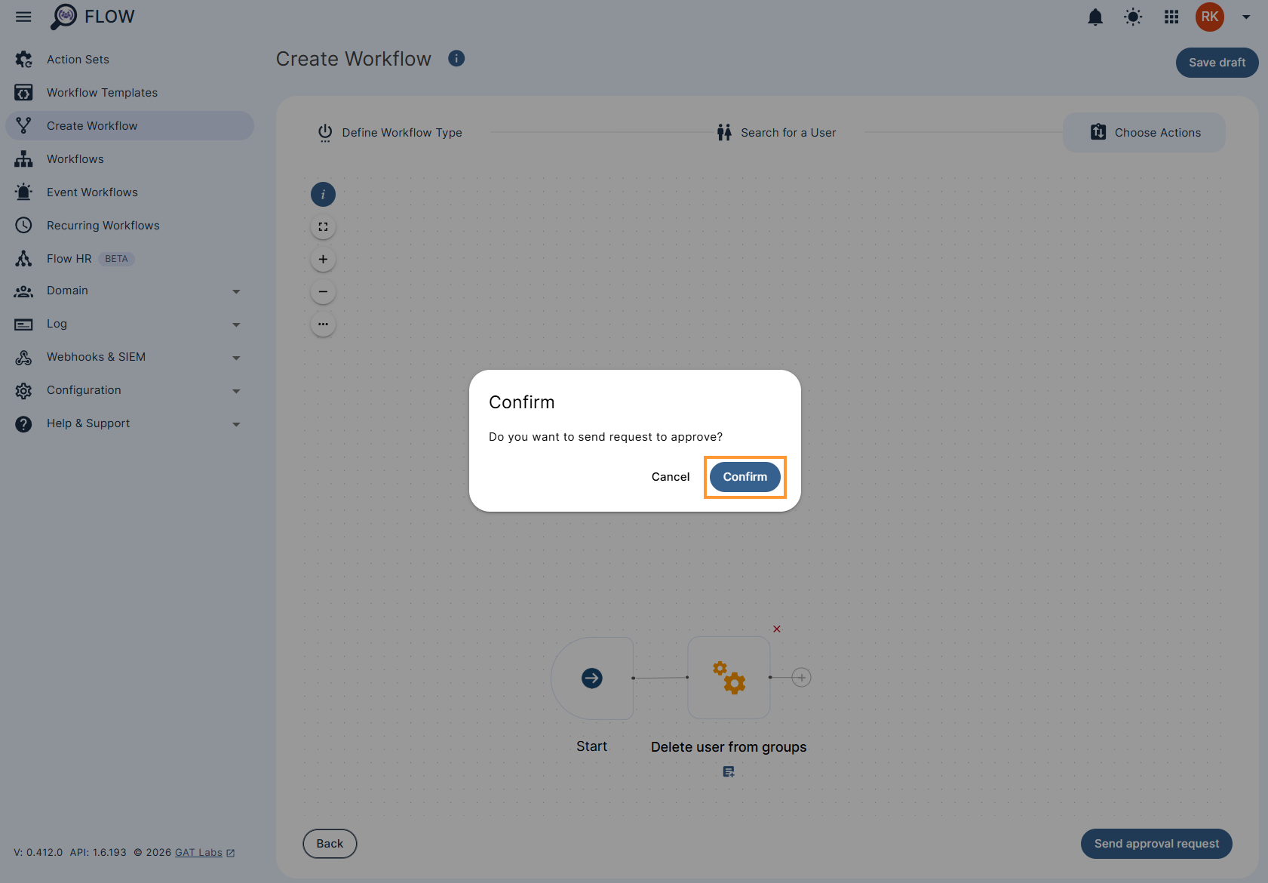Open Event Workflows
The width and height of the screenshot is (1268, 883).
tap(92, 192)
